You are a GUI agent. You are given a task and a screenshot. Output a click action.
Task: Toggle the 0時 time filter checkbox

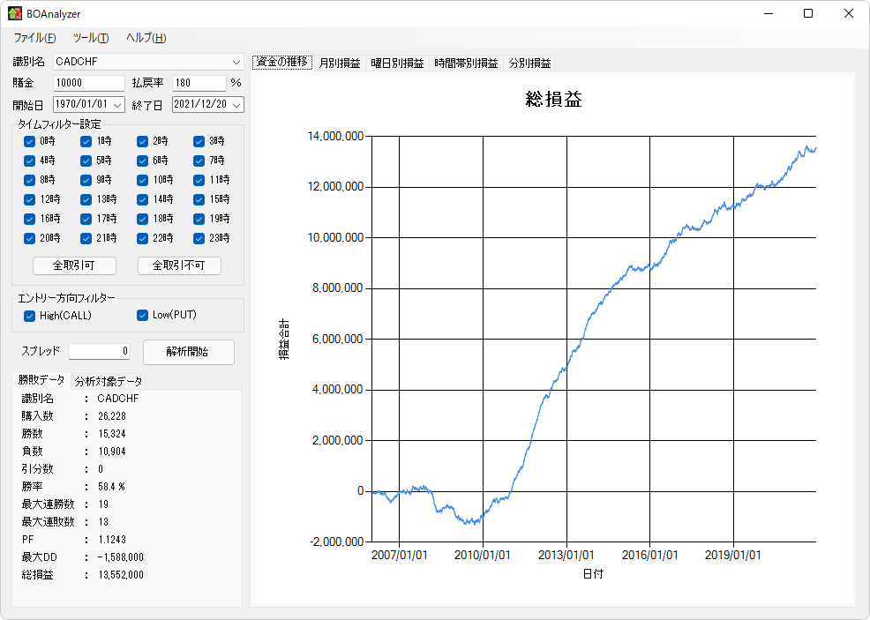[x=29, y=141]
